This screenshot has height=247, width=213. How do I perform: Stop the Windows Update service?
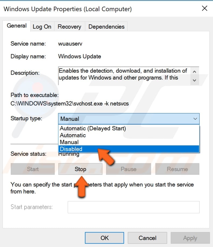click(80, 169)
